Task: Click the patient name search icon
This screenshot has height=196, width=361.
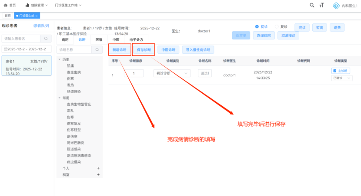Action: [46, 39]
